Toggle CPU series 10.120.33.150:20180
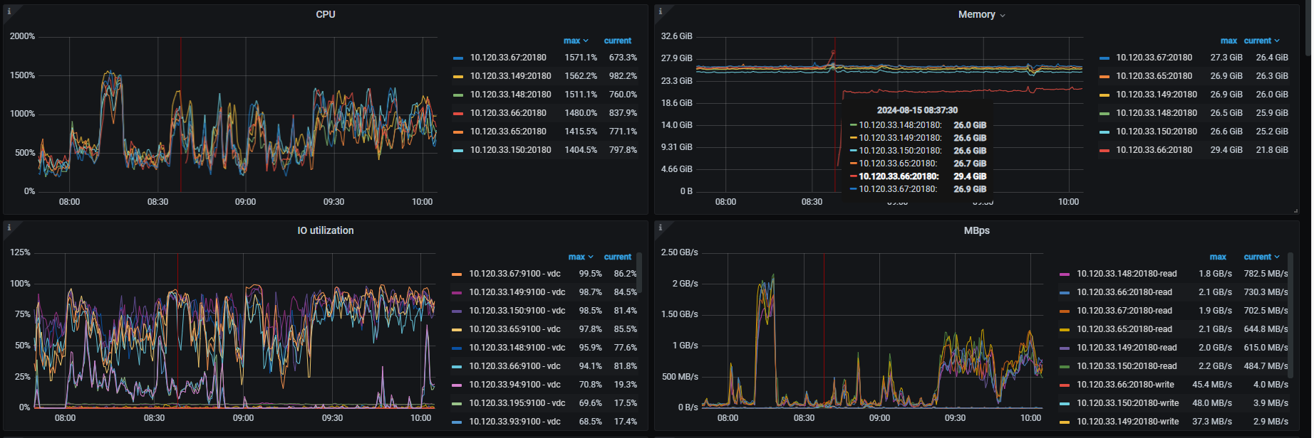The width and height of the screenshot is (1314, 438). [x=510, y=150]
